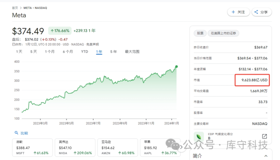Click the 176.66% gain badge
This screenshot has width=280, height=160.
tap(60, 31)
